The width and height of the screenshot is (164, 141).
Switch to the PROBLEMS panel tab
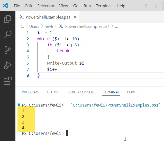[30, 92]
